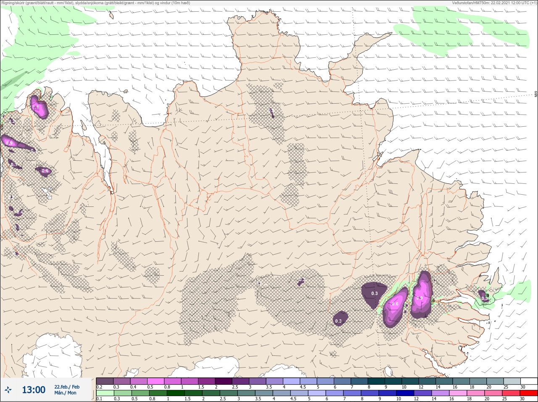
Task: Click the 0.3 label on the larger southeast purple blob
Action: [374, 293]
